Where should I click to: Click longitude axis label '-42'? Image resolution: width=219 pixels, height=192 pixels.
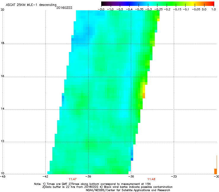pyautogui.click(x=45, y=177)
